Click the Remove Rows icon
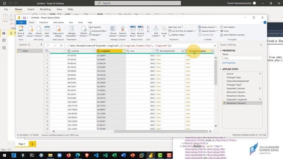 click(141, 29)
